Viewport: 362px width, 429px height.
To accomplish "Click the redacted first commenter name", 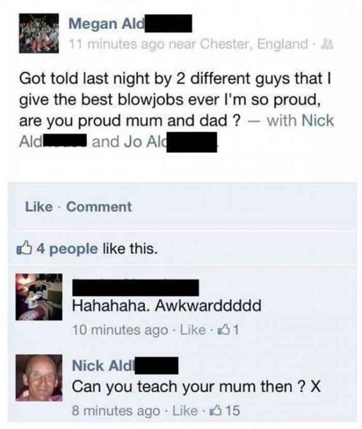I will [x=135, y=287].
